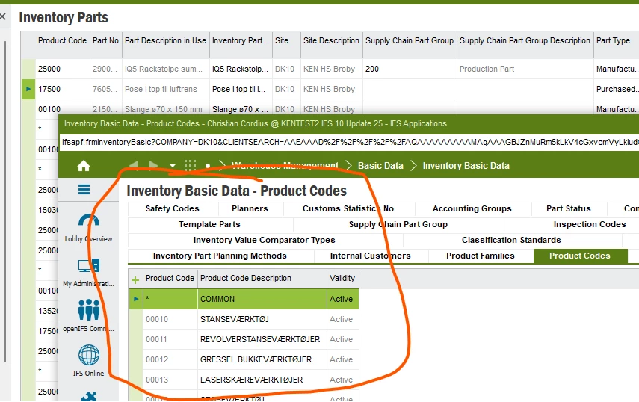Viewport: 639px width, 402px height.
Task: Click the Slange ø70 x 150 mm cell
Action: point(165,109)
